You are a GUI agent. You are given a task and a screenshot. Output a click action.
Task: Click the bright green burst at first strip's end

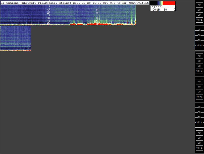132,18
